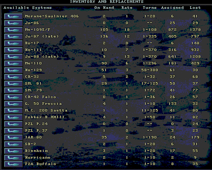Select the Blenheim system name
The width and height of the screenshot is (212, 170).
tap(36, 151)
